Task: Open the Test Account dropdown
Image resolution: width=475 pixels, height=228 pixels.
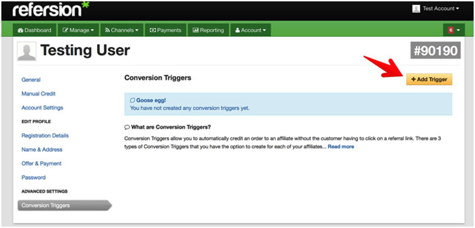Action: (x=440, y=8)
